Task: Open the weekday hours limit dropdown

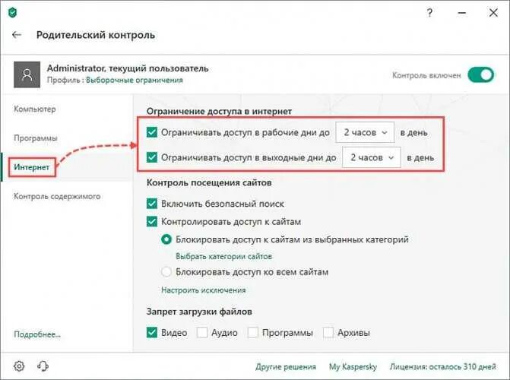Action: 365,132
